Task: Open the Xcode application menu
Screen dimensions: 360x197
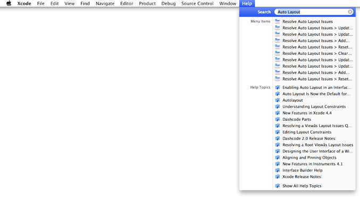Action: [x=24, y=3]
